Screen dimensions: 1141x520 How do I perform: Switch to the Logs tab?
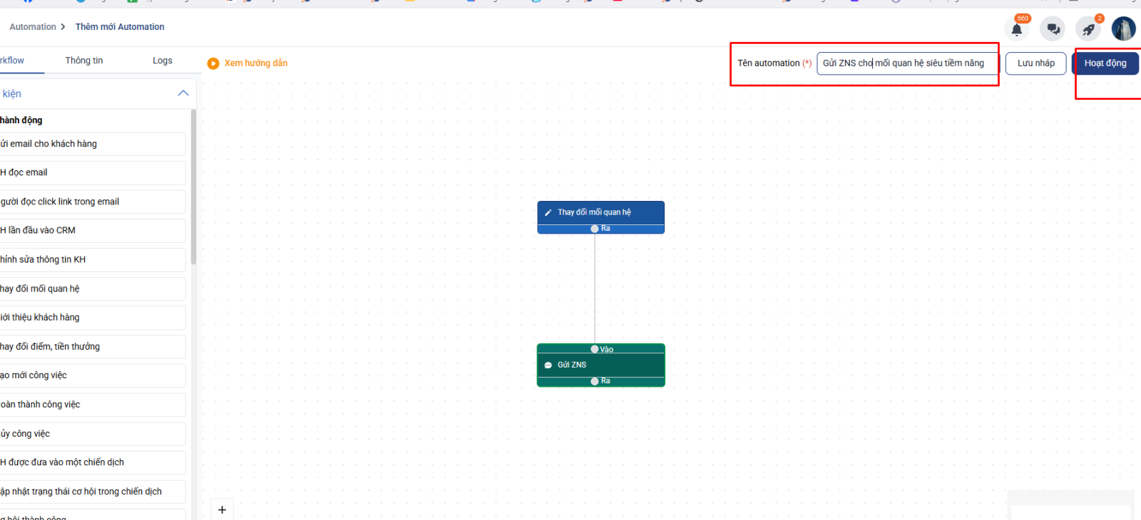coord(163,61)
